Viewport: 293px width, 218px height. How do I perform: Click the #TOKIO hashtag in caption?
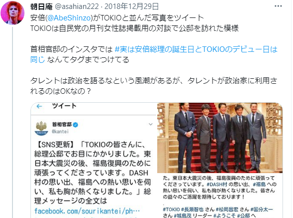tap(171, 210)
